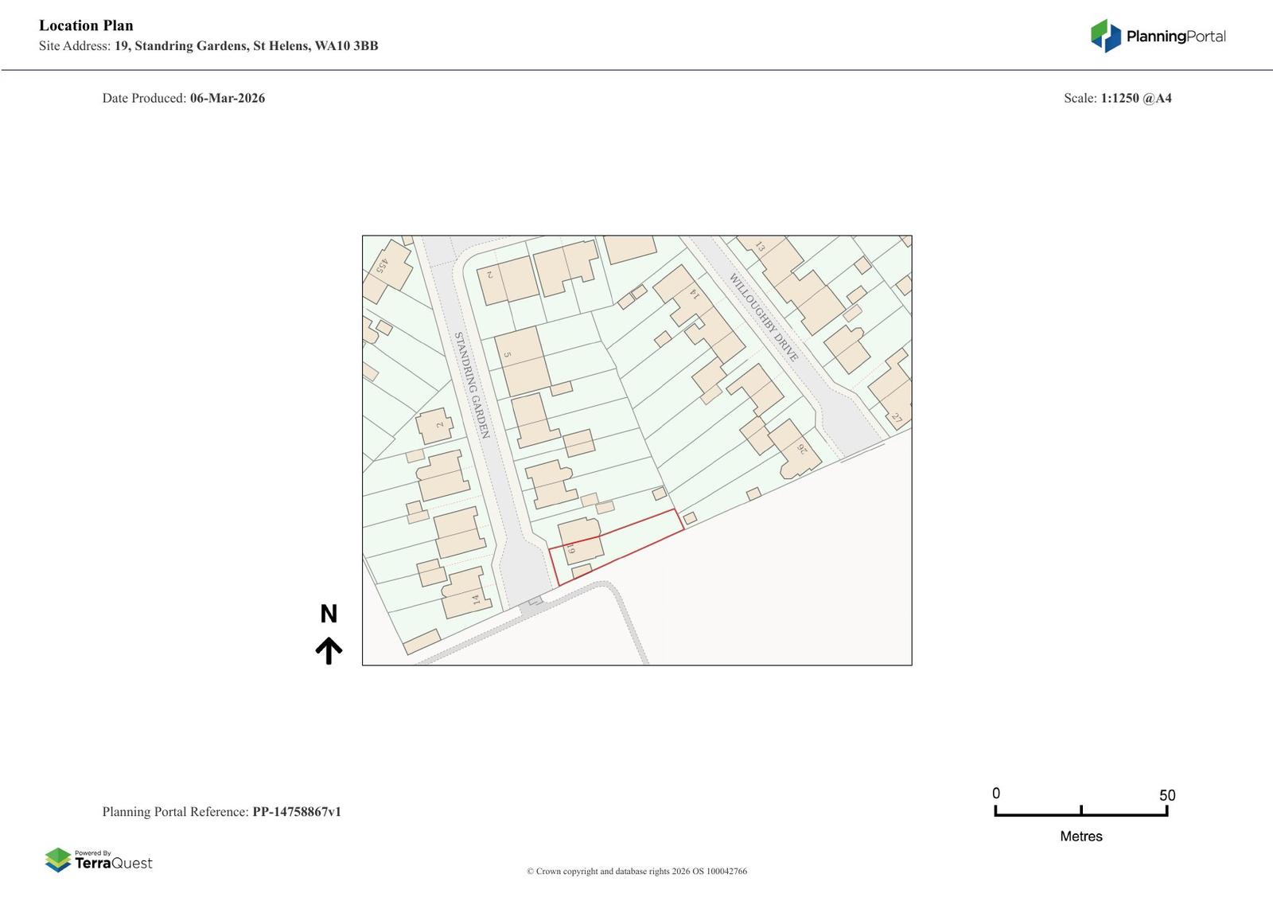Click the date produced 06-Mar-2026

[227, 98]
